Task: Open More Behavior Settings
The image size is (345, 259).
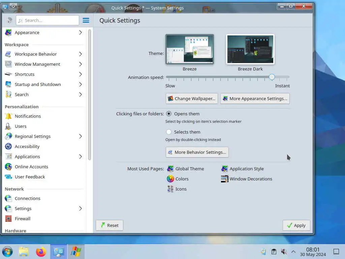Action: click(197, 152)
